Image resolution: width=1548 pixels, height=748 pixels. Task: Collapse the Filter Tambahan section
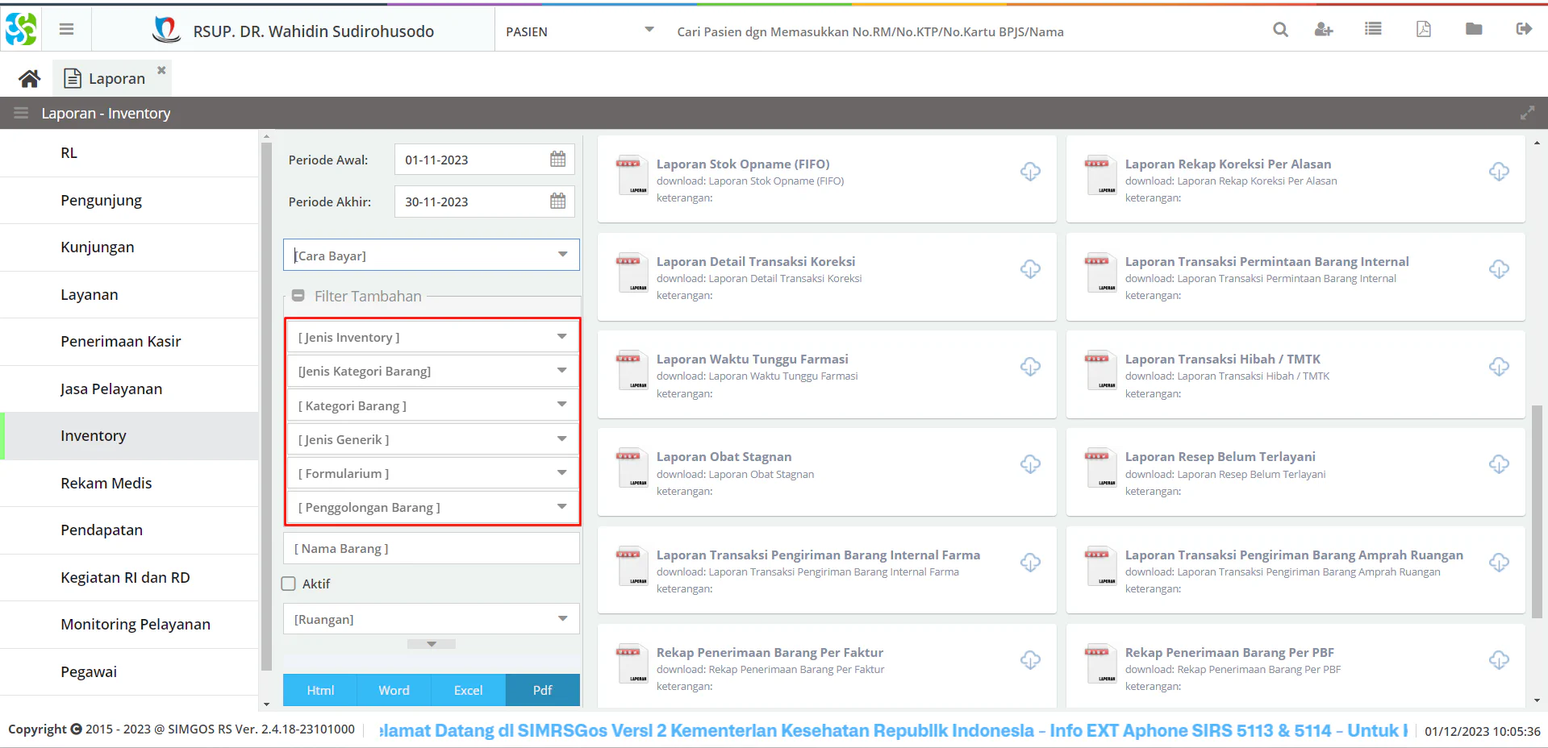(x=298, y=296)
